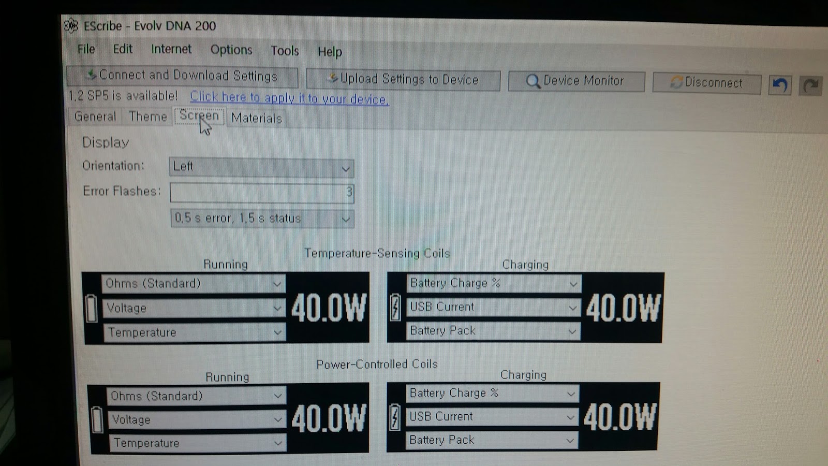This screenshot has width=828, height=466.
Task: Click the Undo arrow icon
Action: [780, 84]
